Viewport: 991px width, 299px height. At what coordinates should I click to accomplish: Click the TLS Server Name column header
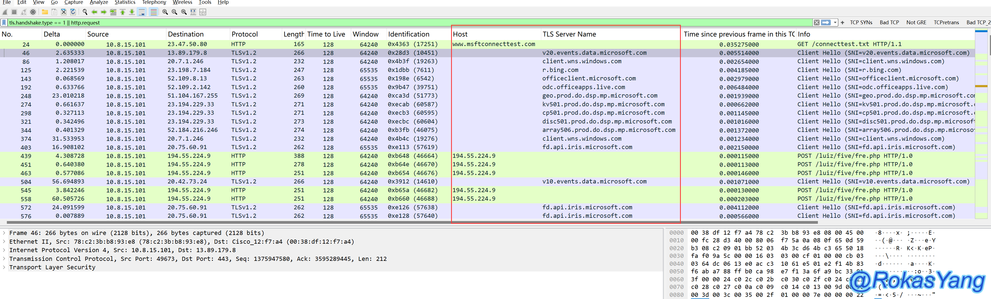pyautogui.click(x=569, y=34)
